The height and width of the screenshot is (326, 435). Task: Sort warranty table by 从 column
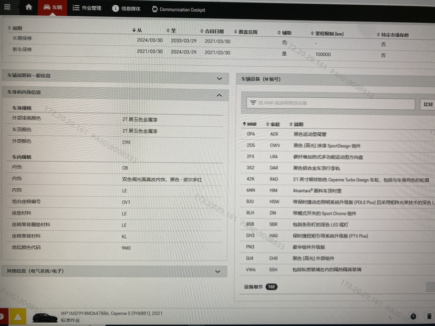[137, 30]
